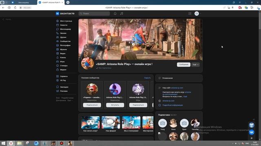The width and height of the screenshot is (261, 146).
Task: Open Закладки bookmarks in the sidebar
Action: click(64, 87)
